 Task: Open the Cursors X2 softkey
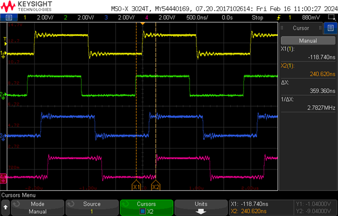coord(146,208)
